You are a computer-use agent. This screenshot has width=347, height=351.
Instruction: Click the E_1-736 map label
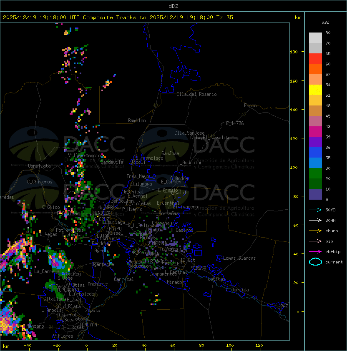(x=235, y=123)
